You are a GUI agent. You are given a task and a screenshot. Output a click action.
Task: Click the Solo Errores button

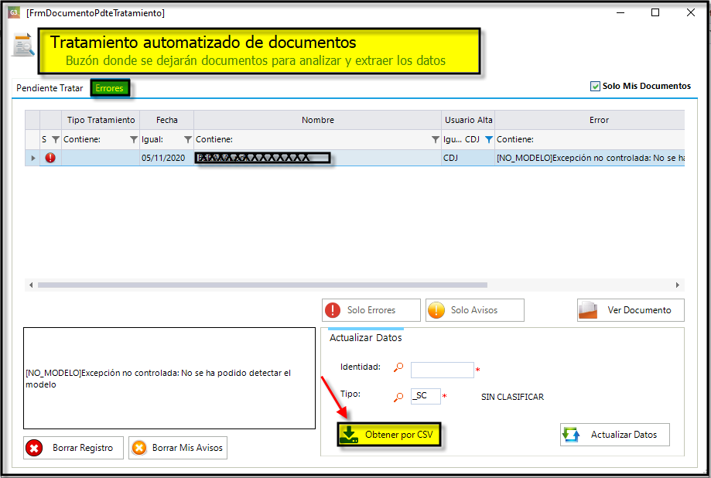pyautogui.click(x=371, y=310)
